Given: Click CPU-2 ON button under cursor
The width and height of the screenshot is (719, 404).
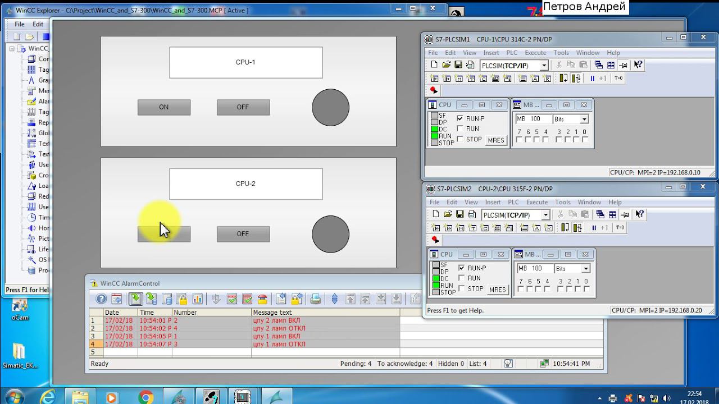Looking at the screenshot, I should pos(164,234).
